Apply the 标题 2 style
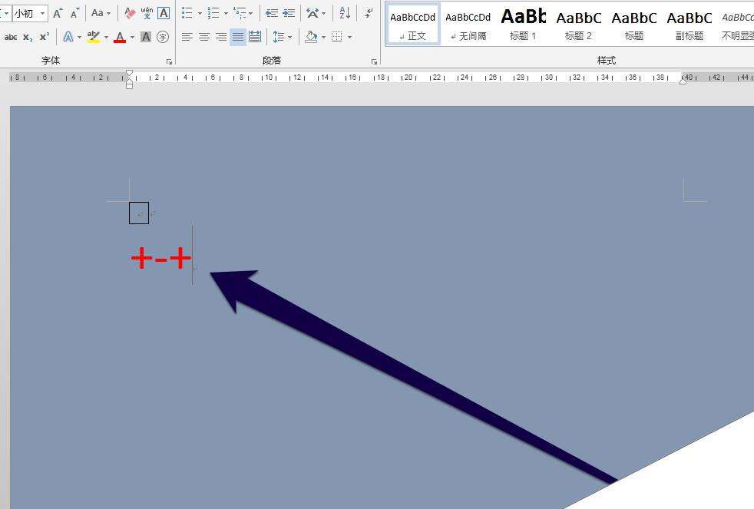 (578, 25)
